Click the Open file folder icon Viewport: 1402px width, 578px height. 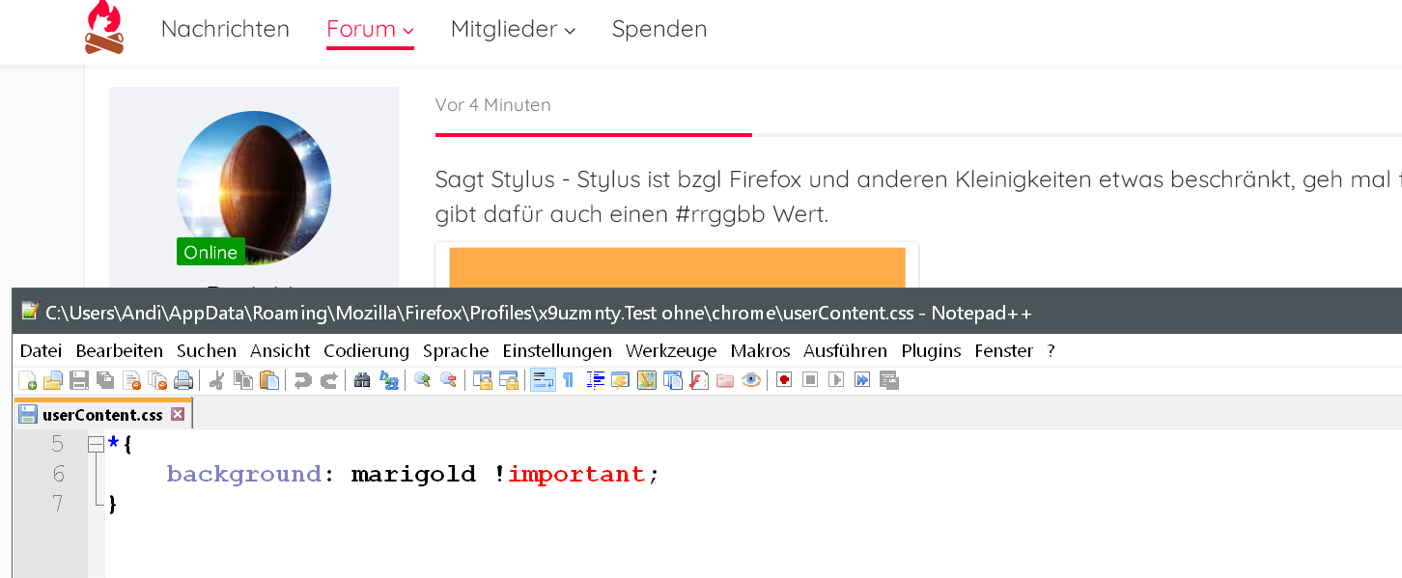(53, 380)
